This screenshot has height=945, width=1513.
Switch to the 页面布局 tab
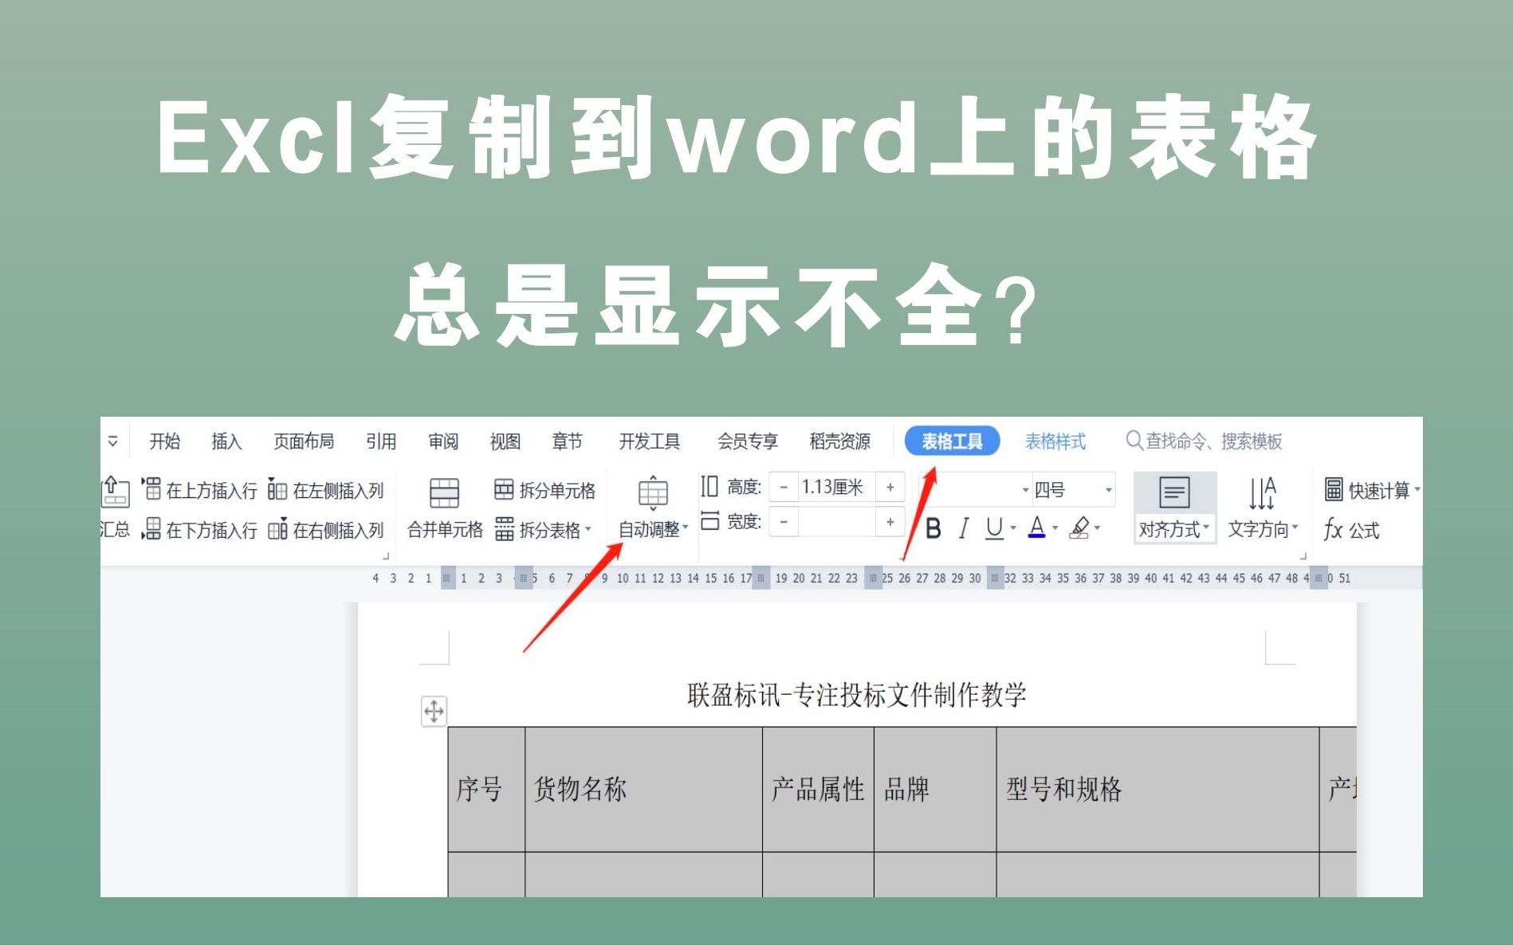click(x=304, y=441)
